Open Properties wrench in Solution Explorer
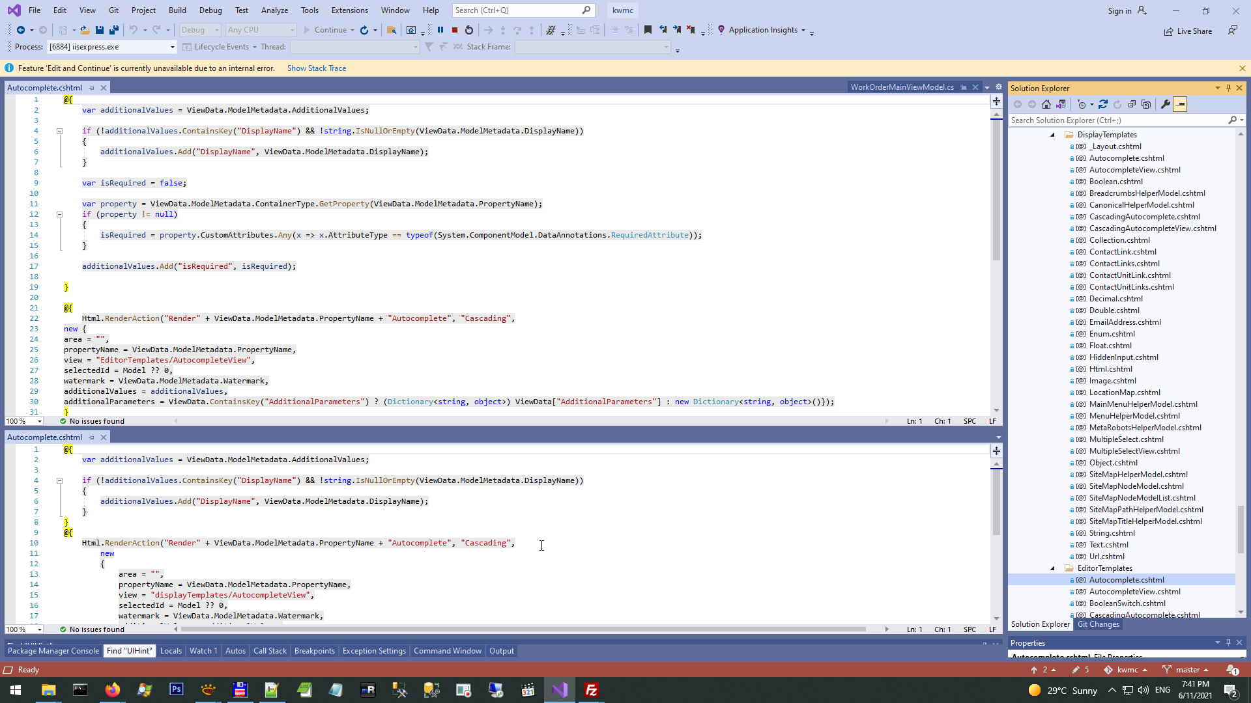This screenshot has width=1251, height=703. [1166, 104]
